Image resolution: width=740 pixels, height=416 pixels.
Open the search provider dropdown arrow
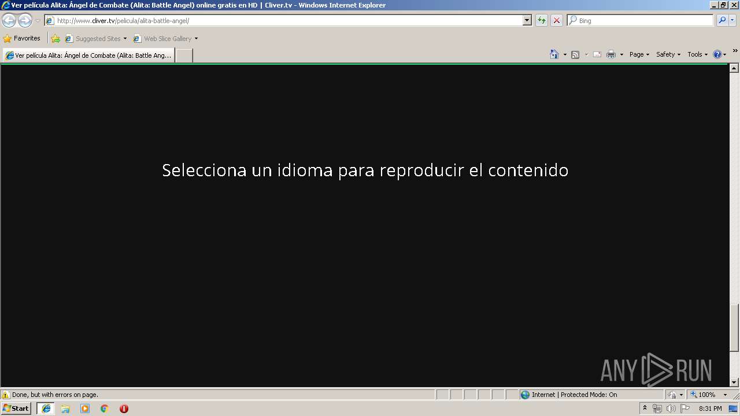coord(732,20)
